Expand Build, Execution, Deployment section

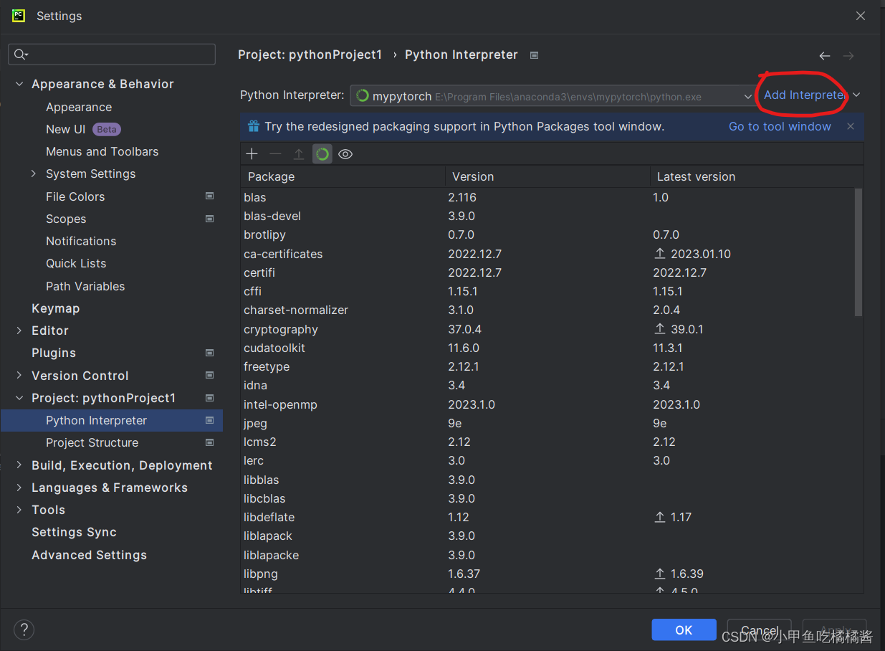pos(19,465)
